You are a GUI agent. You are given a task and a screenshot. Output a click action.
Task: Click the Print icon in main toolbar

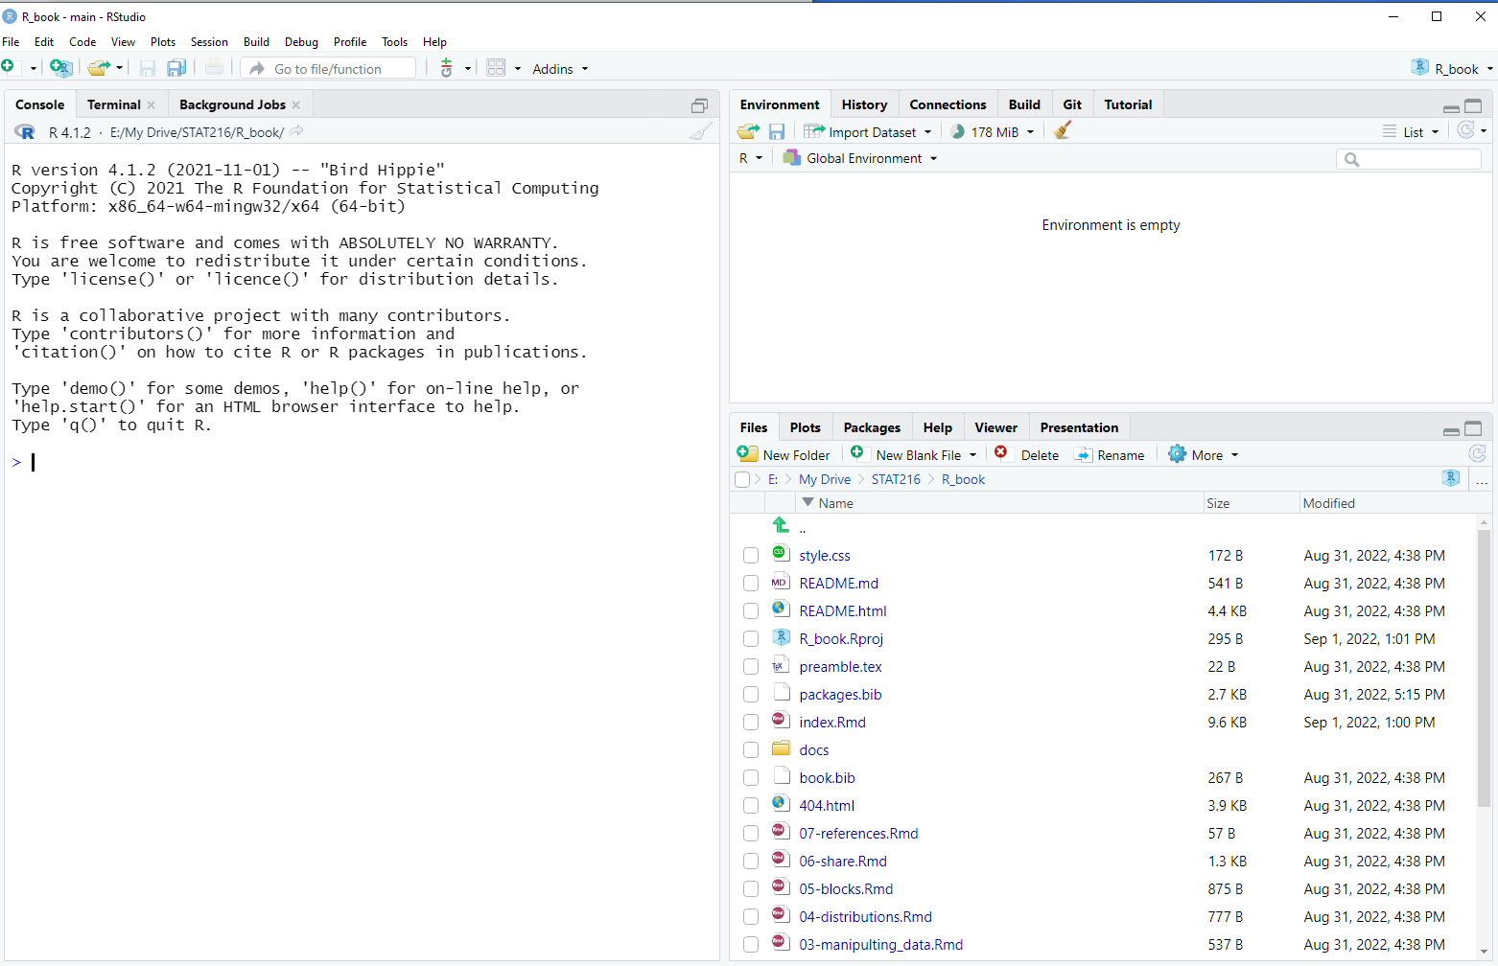click(214, 68)
